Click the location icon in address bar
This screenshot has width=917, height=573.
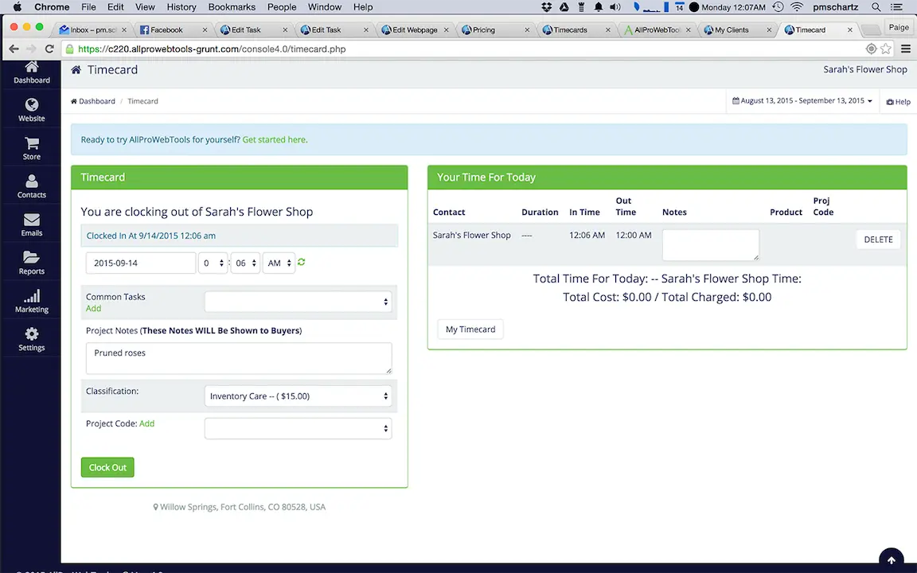871,49
